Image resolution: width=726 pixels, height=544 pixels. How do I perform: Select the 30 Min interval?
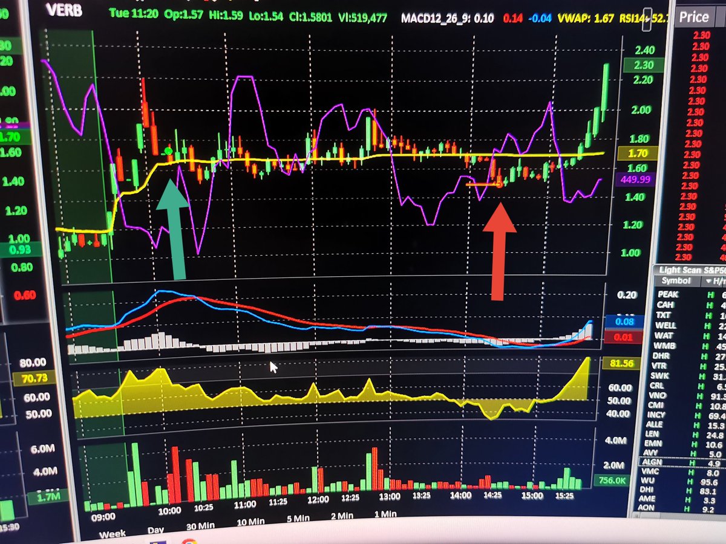click(x=201, y=525)
